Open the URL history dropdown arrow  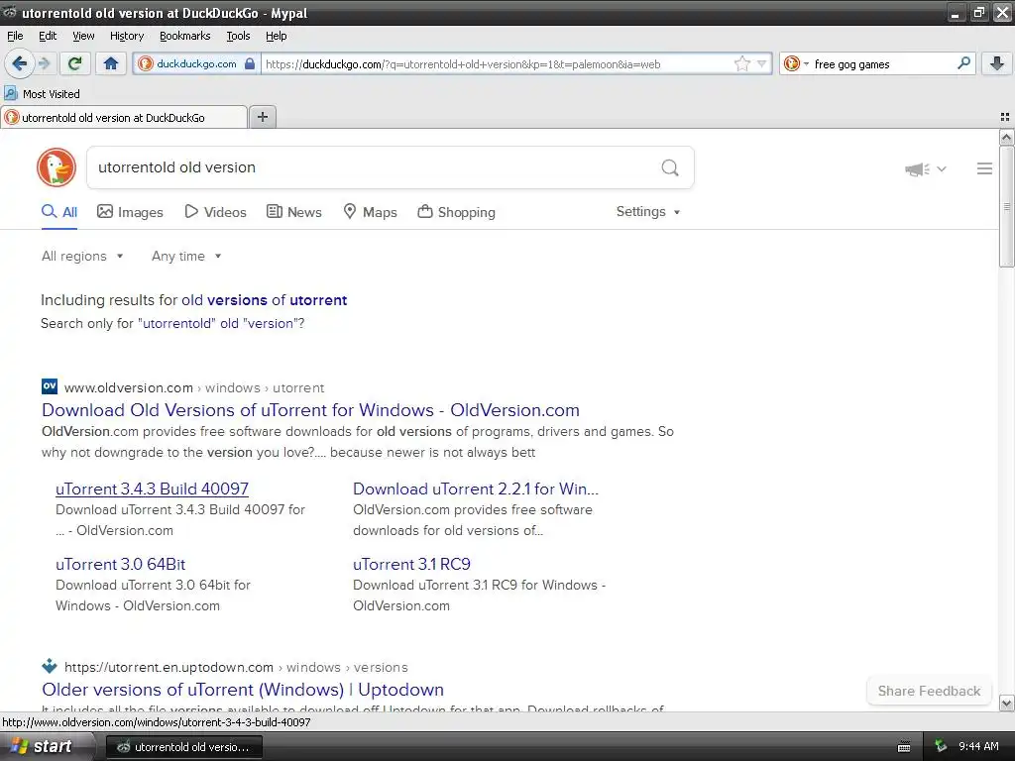point(762,63)
